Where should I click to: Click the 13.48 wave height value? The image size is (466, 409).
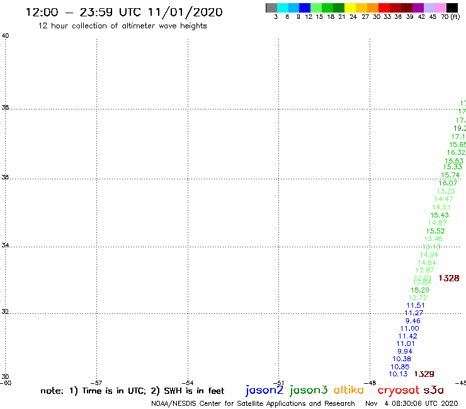(433, 238)
